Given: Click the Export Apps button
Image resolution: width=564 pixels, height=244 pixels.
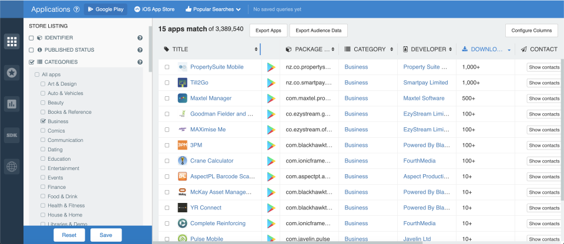Looking at the screenshot, I should (268, 30).
